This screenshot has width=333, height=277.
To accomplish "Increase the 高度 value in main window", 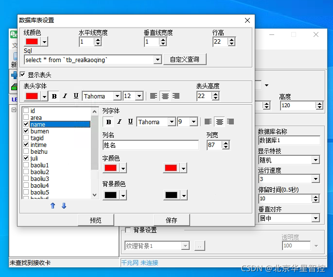I will point(319,104).
